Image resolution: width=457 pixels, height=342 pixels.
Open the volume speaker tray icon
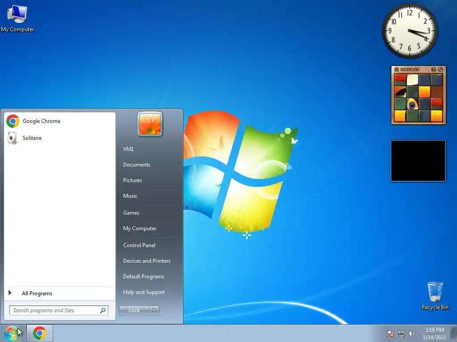(411, 334)
